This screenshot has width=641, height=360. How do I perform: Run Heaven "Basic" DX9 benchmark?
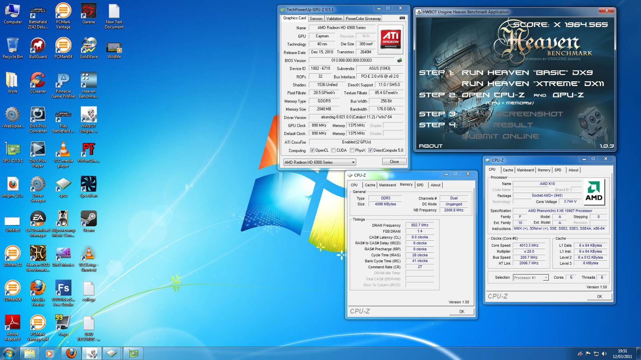pos(527,73)
